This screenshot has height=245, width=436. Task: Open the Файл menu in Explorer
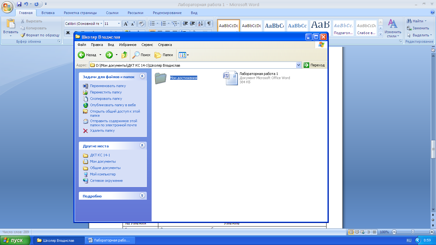(x=82, y=45)
